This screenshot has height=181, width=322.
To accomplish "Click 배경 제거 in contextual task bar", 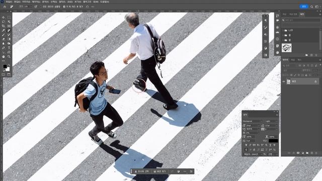I will coord(159,171).
